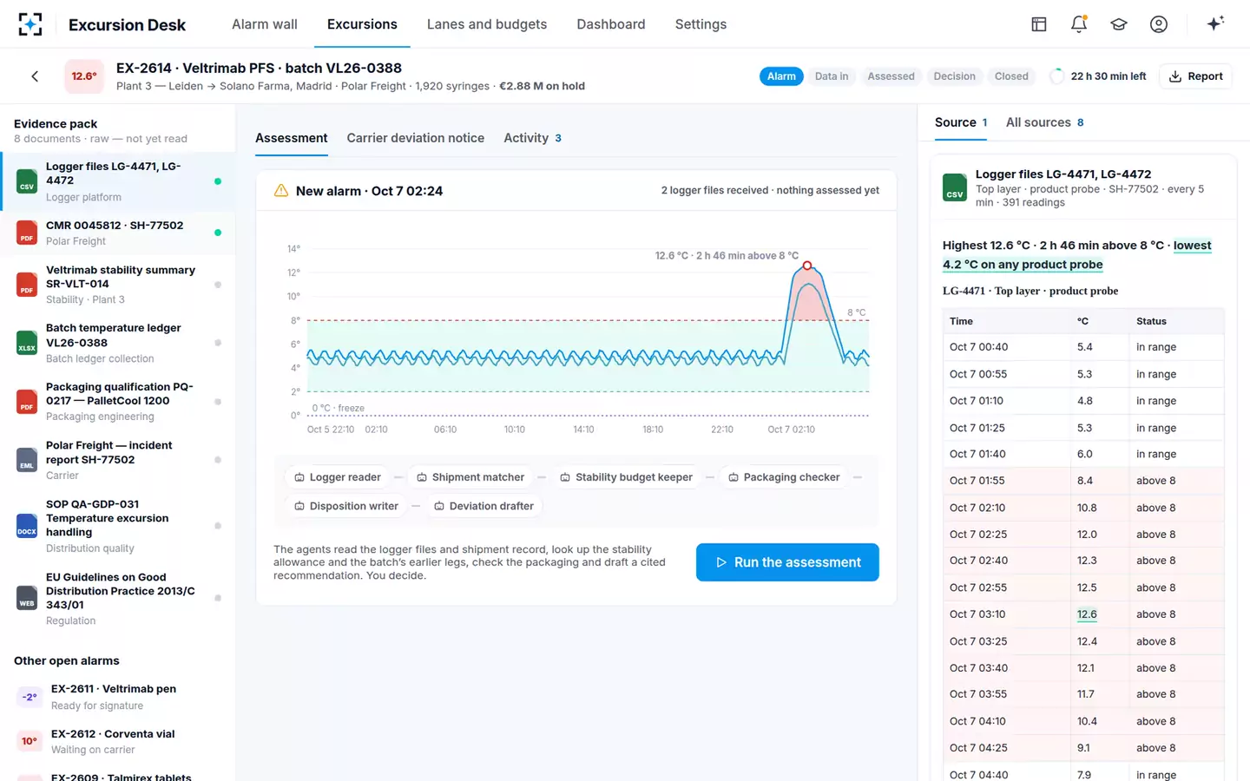This screenshot has width=1250, height=781.
Task: Open the Alarm wall tab
Action: [265, 24]
